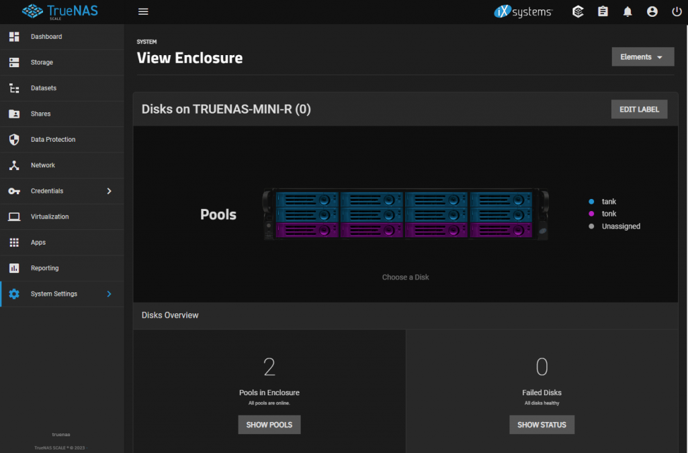Click the SHOW POOLS button
Viewport: 688px width, 453px height.
(269, 425)
